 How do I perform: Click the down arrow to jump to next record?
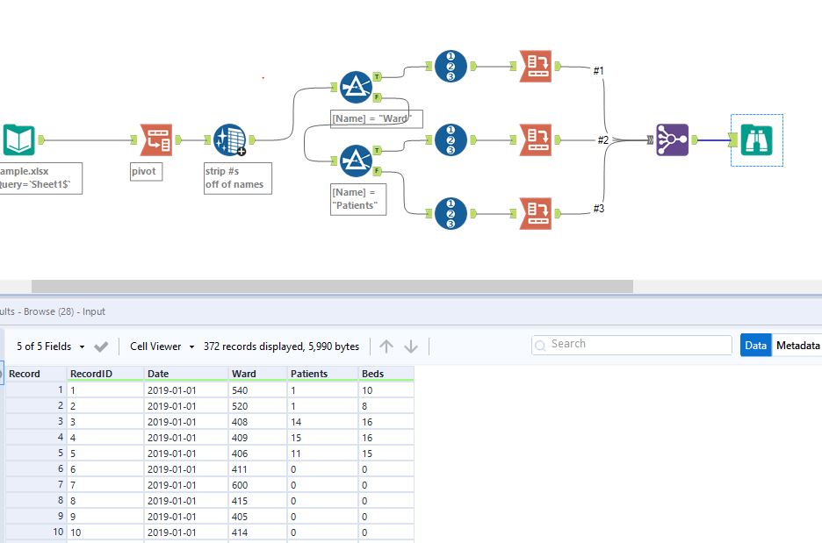point(411,346)
